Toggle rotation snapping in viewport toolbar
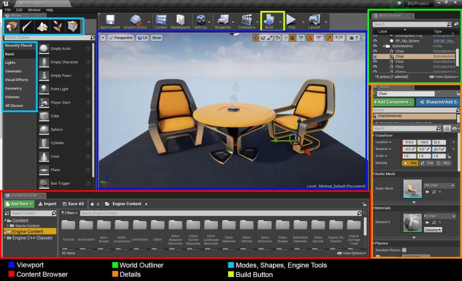Viewport: 462px width, 281px height. [310, 38]
